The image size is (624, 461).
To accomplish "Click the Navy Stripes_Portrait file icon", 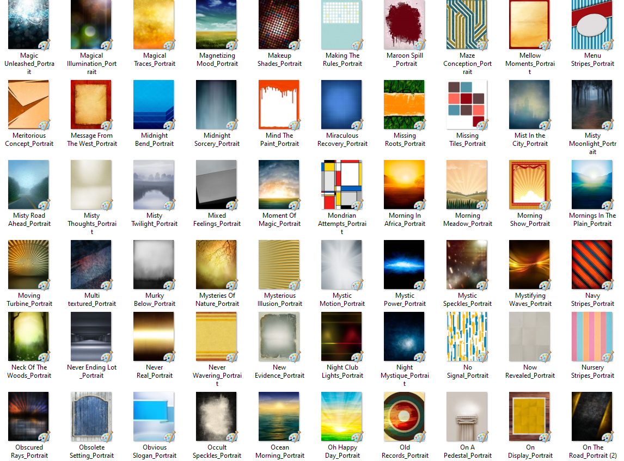I will pyautogui.click(x=592, y=265).
